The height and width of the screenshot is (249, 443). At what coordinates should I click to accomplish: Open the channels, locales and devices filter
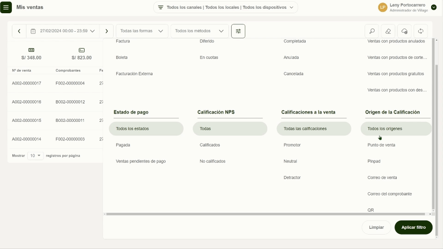coord(225,7)
